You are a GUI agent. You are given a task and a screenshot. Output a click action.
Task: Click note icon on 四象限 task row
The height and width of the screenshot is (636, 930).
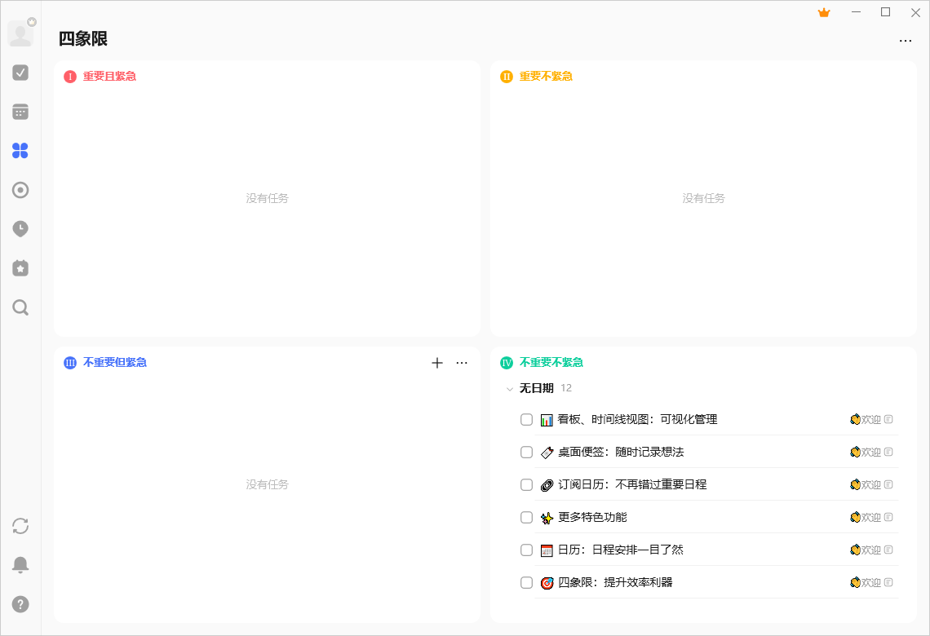[888, 582]
